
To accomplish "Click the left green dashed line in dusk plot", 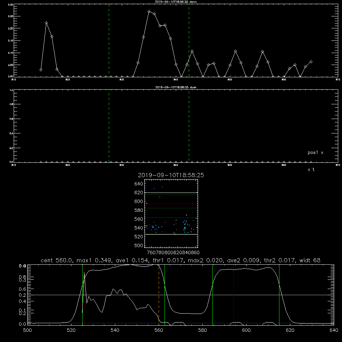I will coord(109,126).
